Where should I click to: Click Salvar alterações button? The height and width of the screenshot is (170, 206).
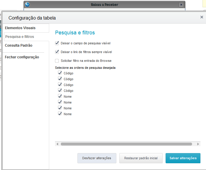coord(183,158)
